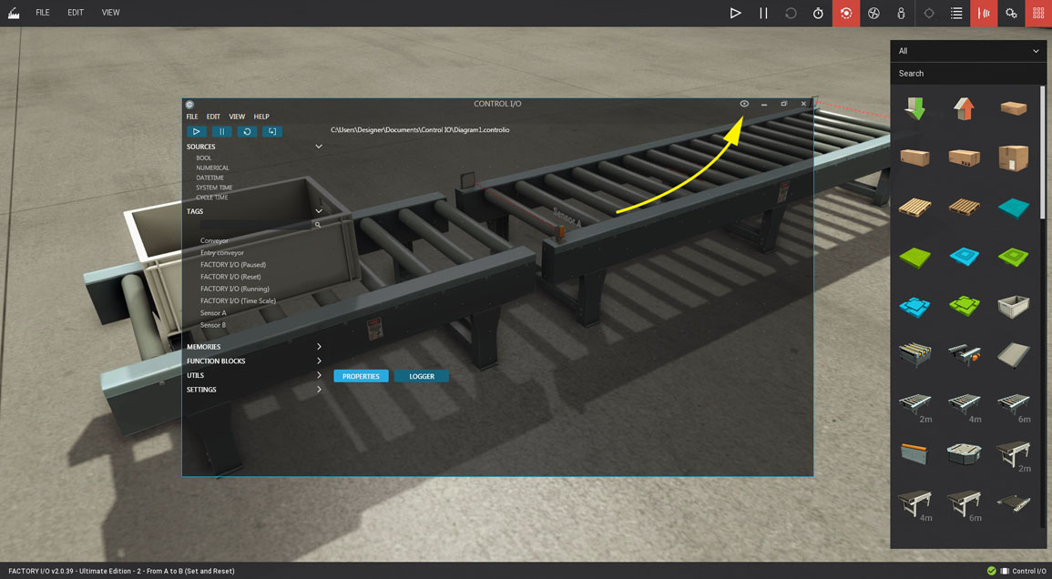The image size is (1052, 579).
Task: Collapse the SOURCES section
Action: tap(319, 147)
